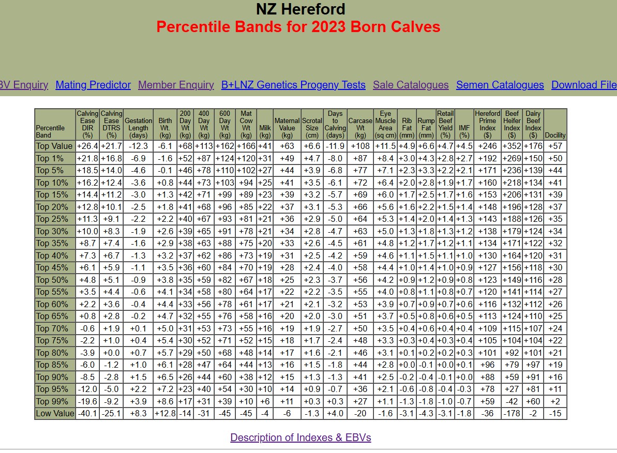This screenshot has width=617, height=453.
Task: Select the Low Value row label
Action: pos(55,414)
